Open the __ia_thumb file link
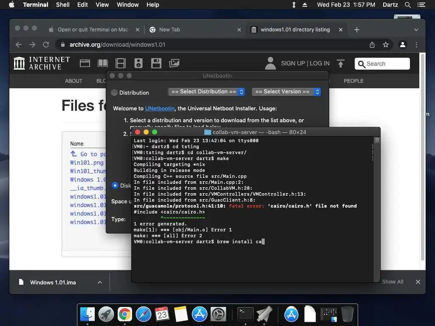The height and width of the screenshot is (326, 435). [88, 188]
